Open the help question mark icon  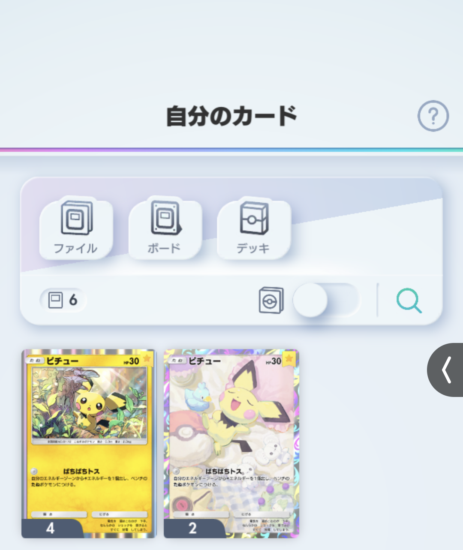tap(433, 116)
